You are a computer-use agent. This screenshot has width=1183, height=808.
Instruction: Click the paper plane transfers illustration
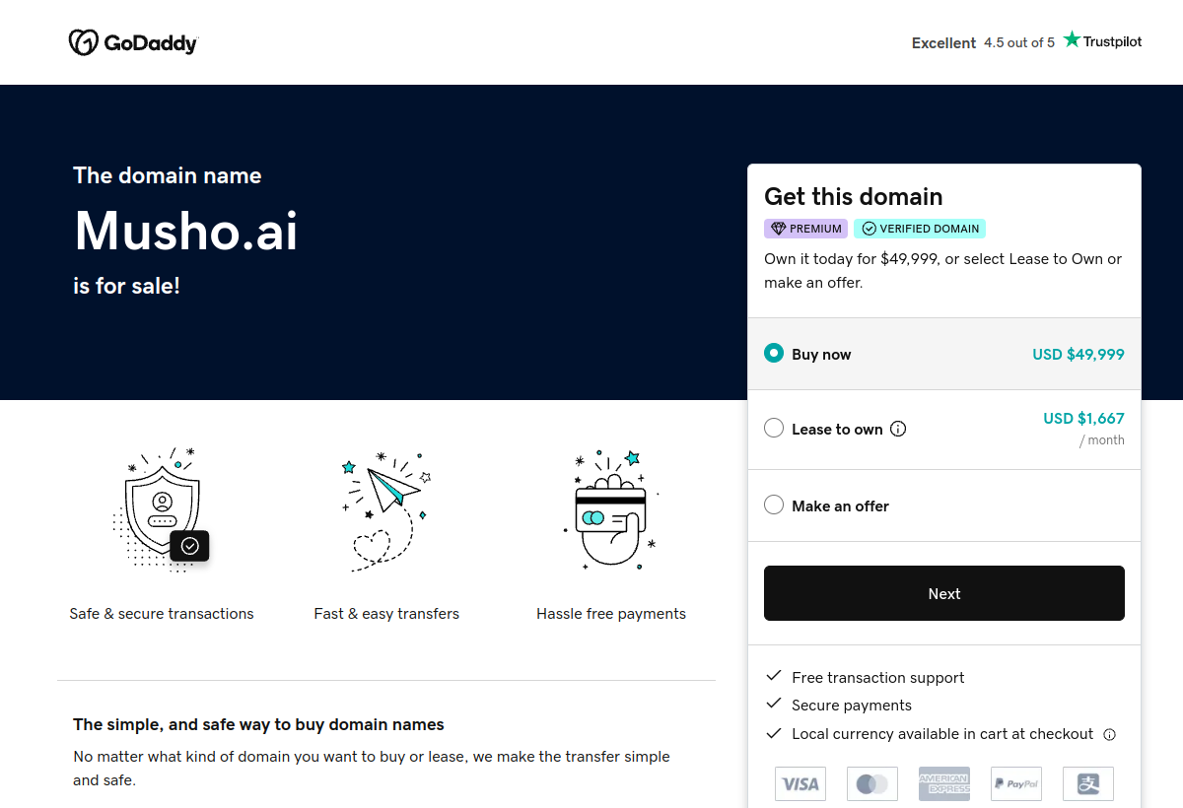(x=386, y=510)
